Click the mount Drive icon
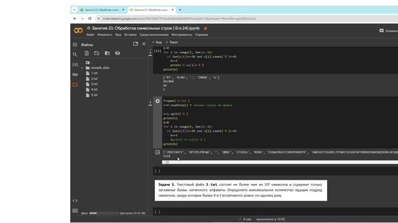The width and height of the screenshot is (398, 223). [x=107, y=53]
